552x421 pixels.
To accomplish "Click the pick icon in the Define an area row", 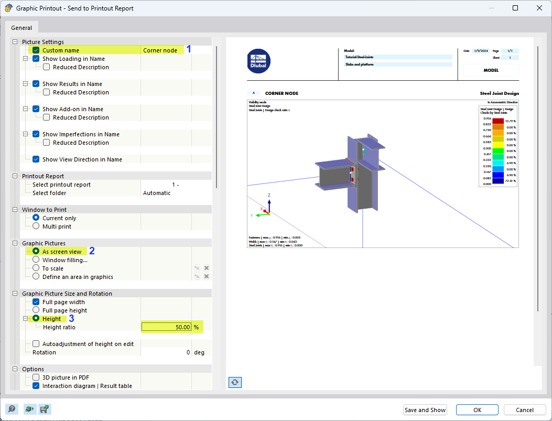I will point(197,277).
